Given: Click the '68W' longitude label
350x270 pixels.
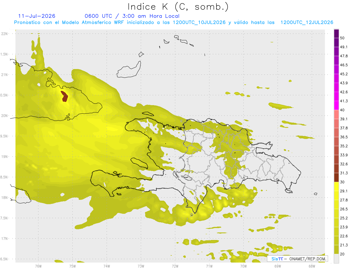Looking at the screenshot, I should click(311, 266).
